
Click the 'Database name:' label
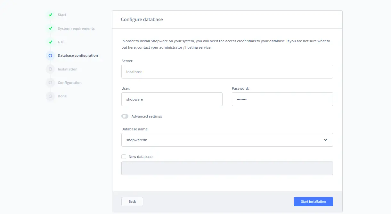[135, 129]
